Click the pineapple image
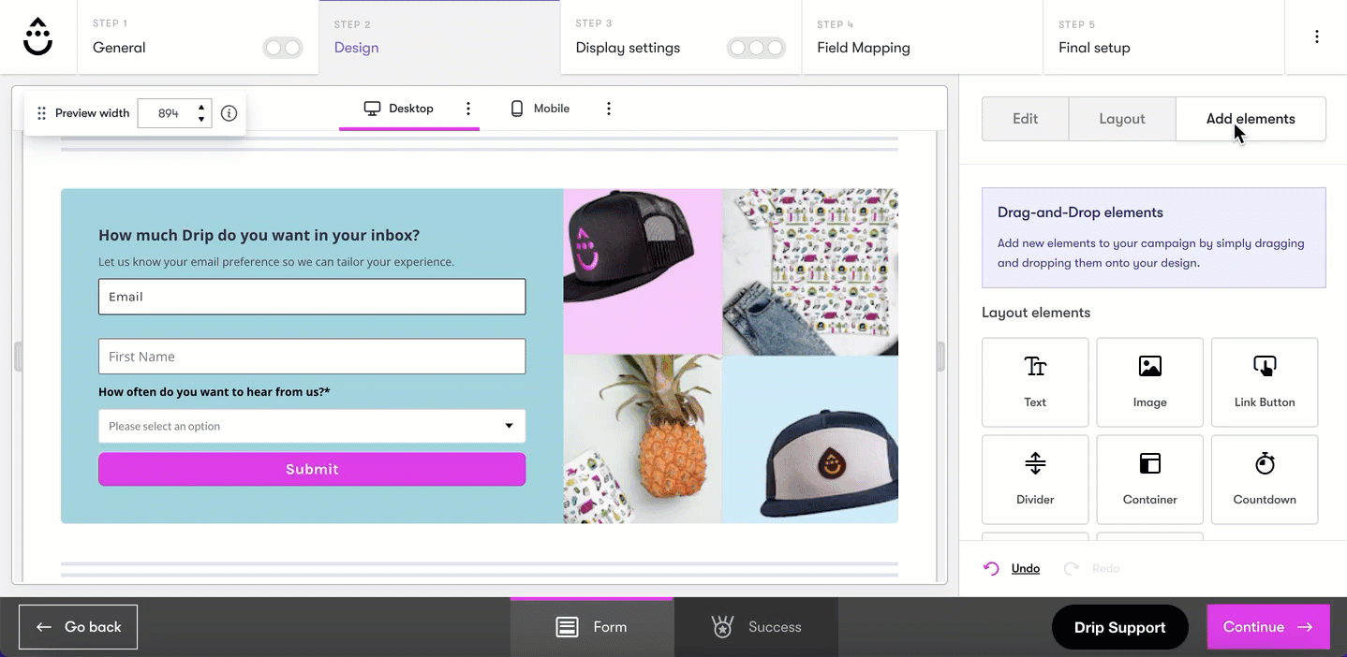 point(643,439)
